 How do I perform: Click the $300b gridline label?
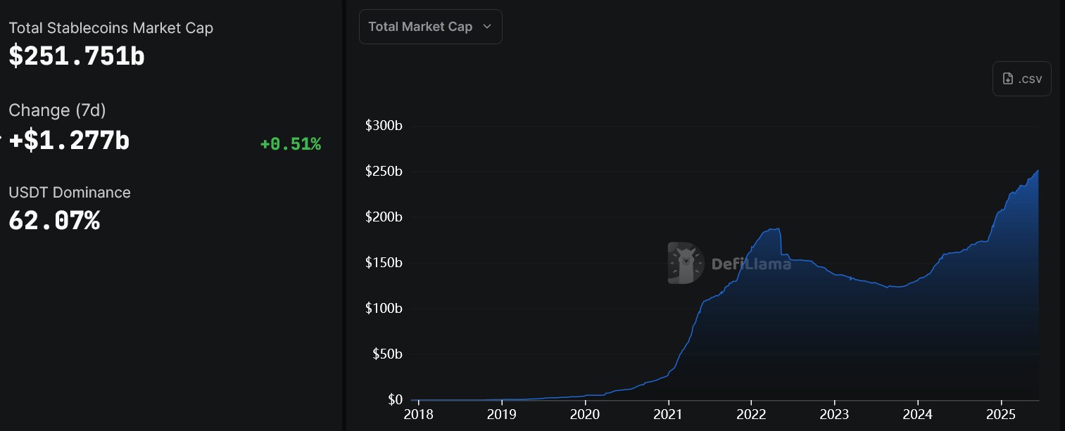pos(384,125)
